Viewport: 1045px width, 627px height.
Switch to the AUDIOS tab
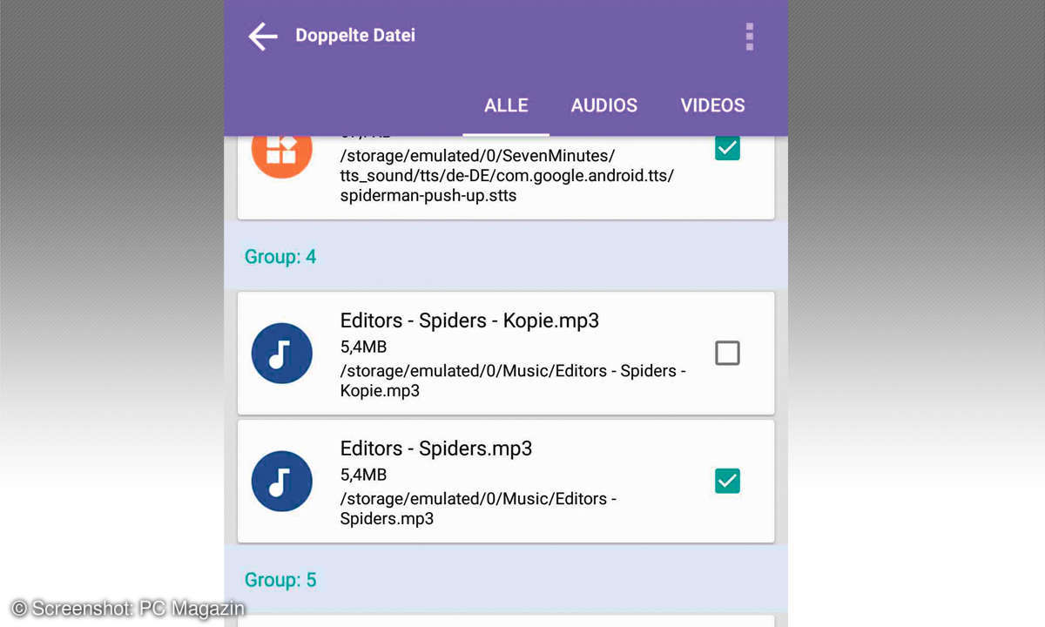click(604, 105)
